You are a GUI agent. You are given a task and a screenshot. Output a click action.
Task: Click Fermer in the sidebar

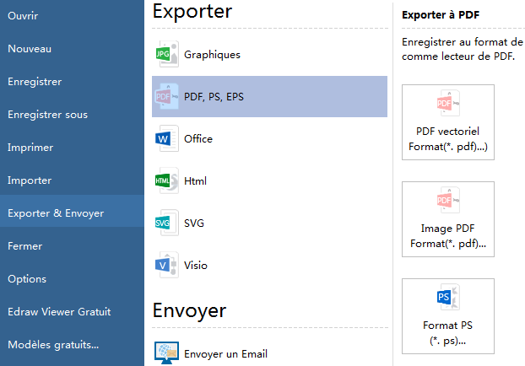click(x=25, y=246)
